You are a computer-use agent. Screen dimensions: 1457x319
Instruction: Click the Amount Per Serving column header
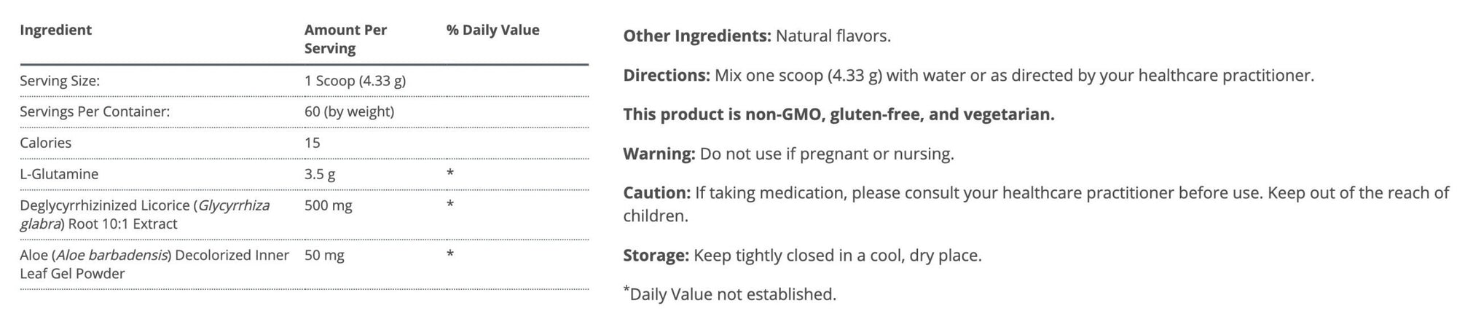coord(345,39)
